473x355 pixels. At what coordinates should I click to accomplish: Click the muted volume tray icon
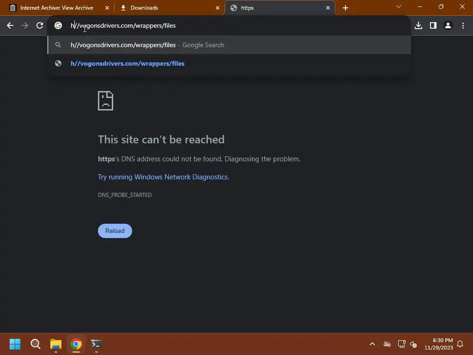[x=413, y=344]
